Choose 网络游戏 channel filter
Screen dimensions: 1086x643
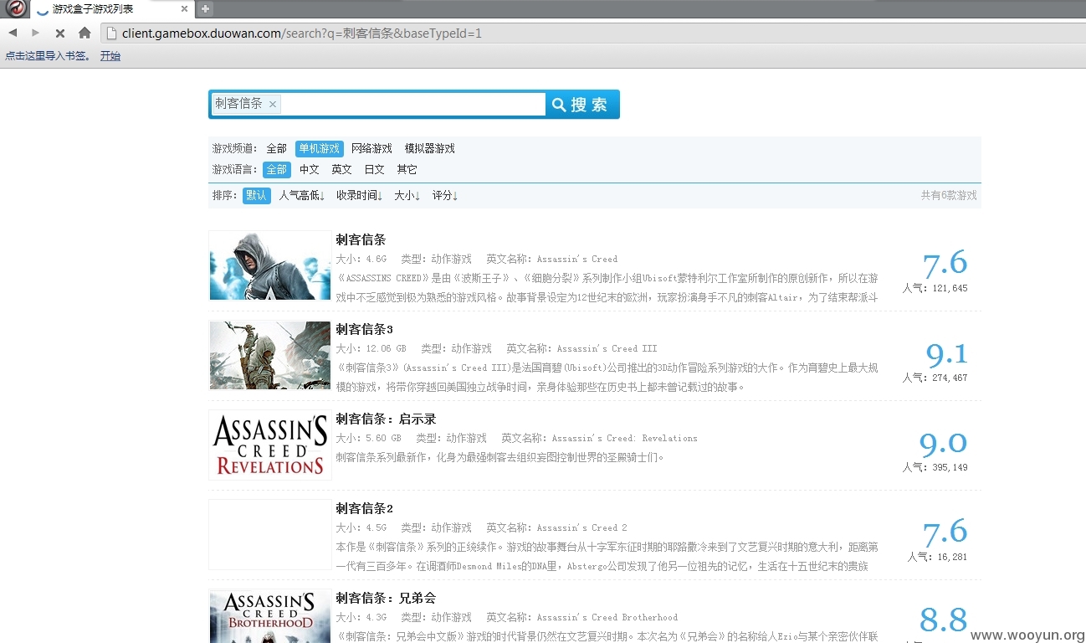(x=371, y=148)
